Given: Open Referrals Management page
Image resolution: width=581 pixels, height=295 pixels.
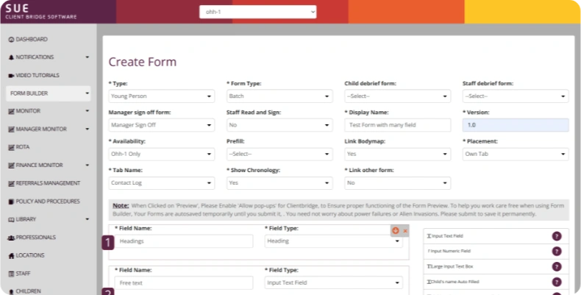Looking at the screenshot, I should coord(47,183).
